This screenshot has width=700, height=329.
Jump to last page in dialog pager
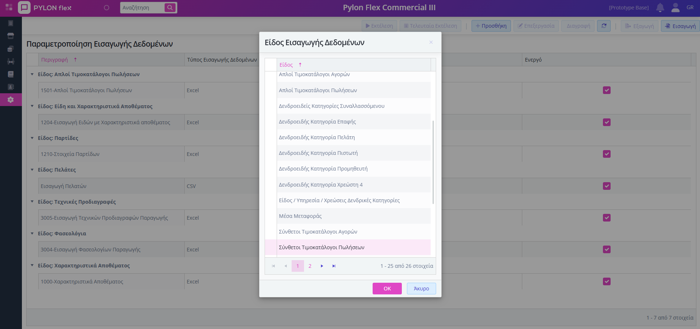[334, 266]
